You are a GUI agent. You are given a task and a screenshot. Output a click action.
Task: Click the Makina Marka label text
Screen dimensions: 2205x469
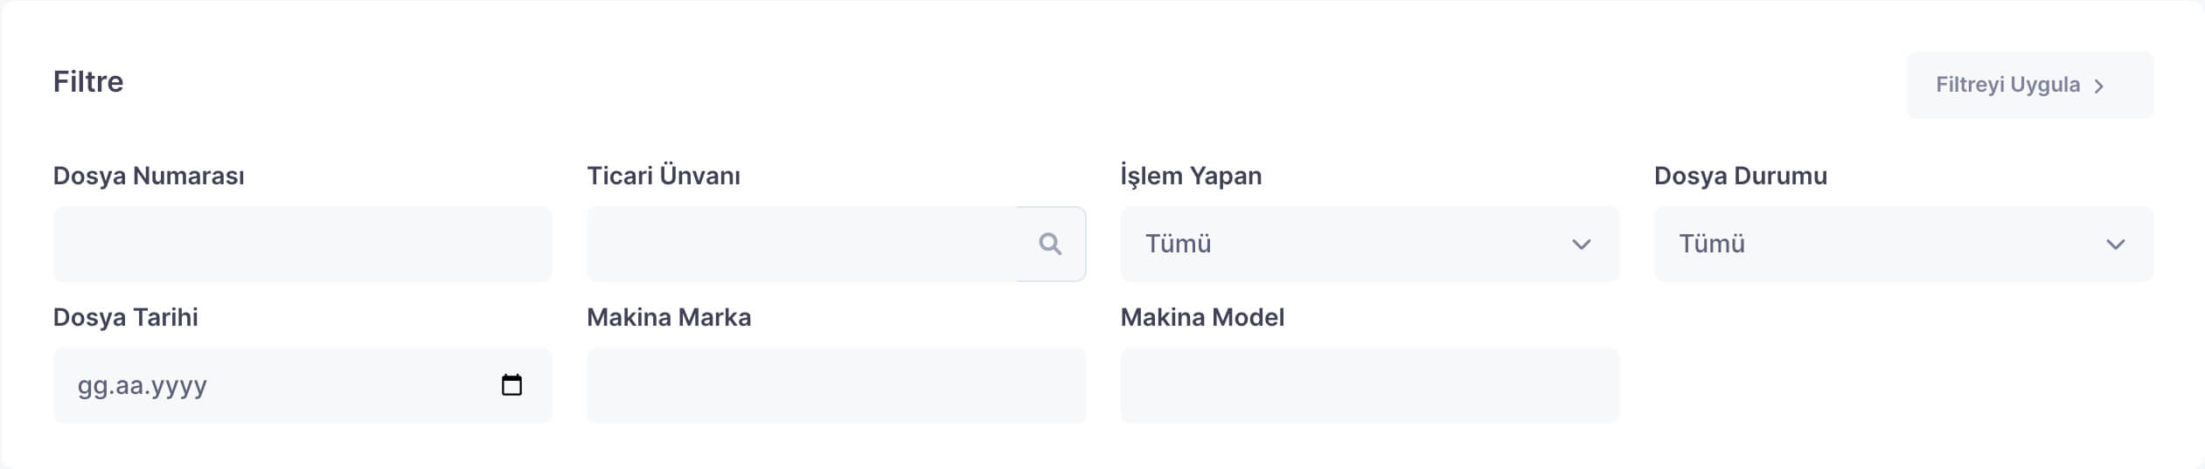(x=669, y=317)
